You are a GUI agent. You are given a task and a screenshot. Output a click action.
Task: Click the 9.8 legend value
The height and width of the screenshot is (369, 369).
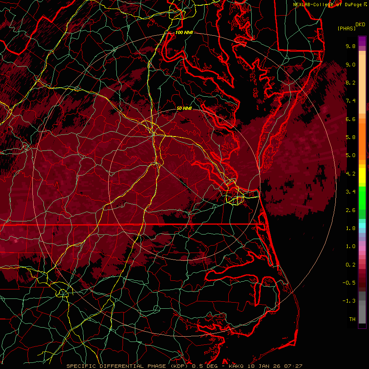tap(351, 46)
